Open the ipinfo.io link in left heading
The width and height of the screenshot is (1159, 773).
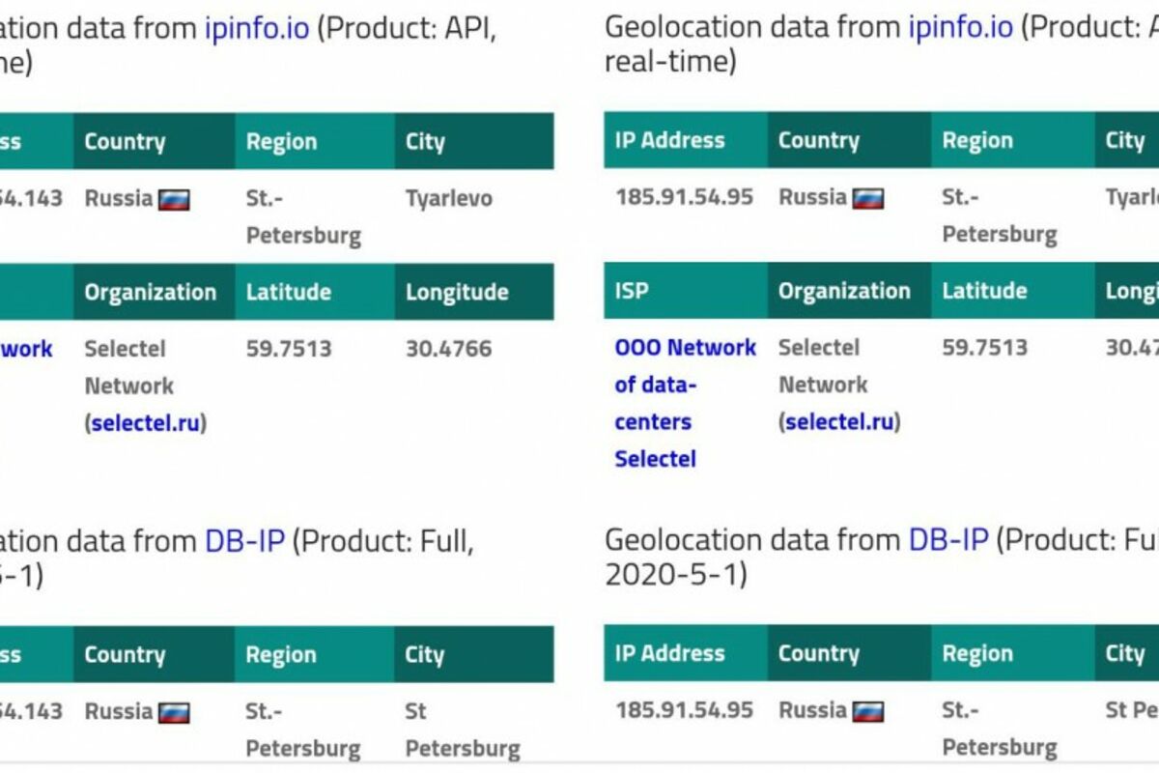(257, 27)
